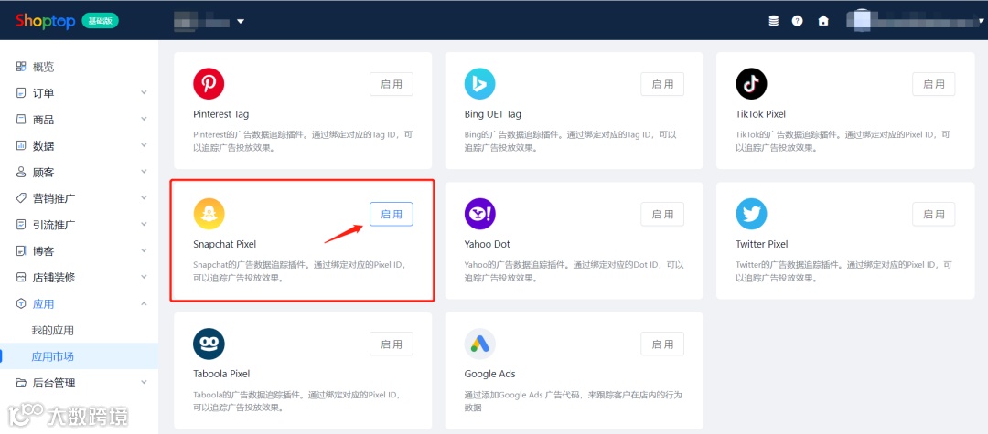Enable the Google Ads plugin

pyautogui.click(x=662, y=344)
